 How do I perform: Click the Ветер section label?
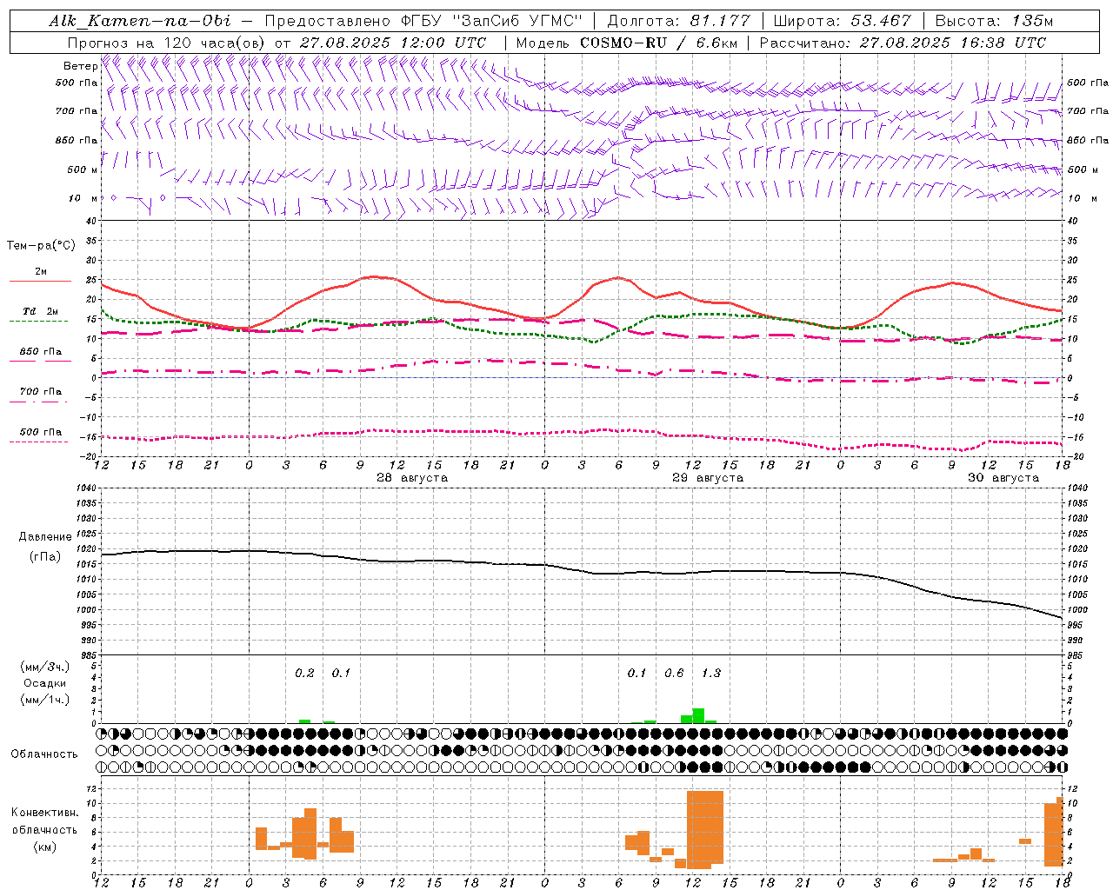80,66
